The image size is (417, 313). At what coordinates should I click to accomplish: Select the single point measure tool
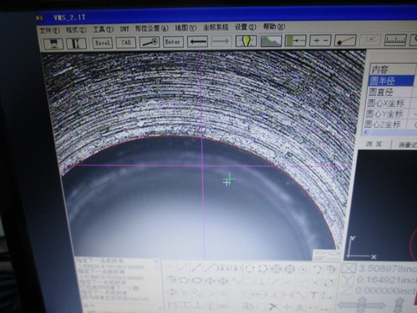point(170,267)
